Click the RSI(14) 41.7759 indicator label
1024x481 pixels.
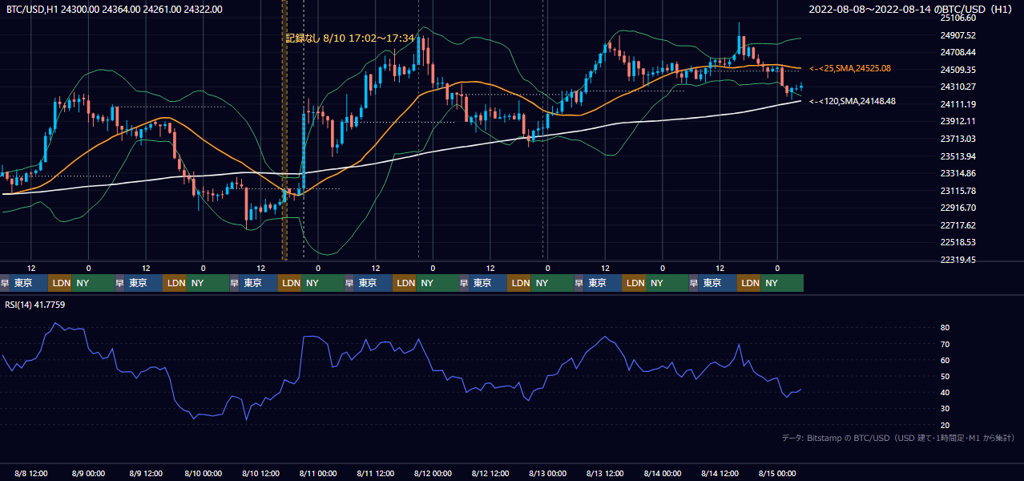(x=35, y=305)
